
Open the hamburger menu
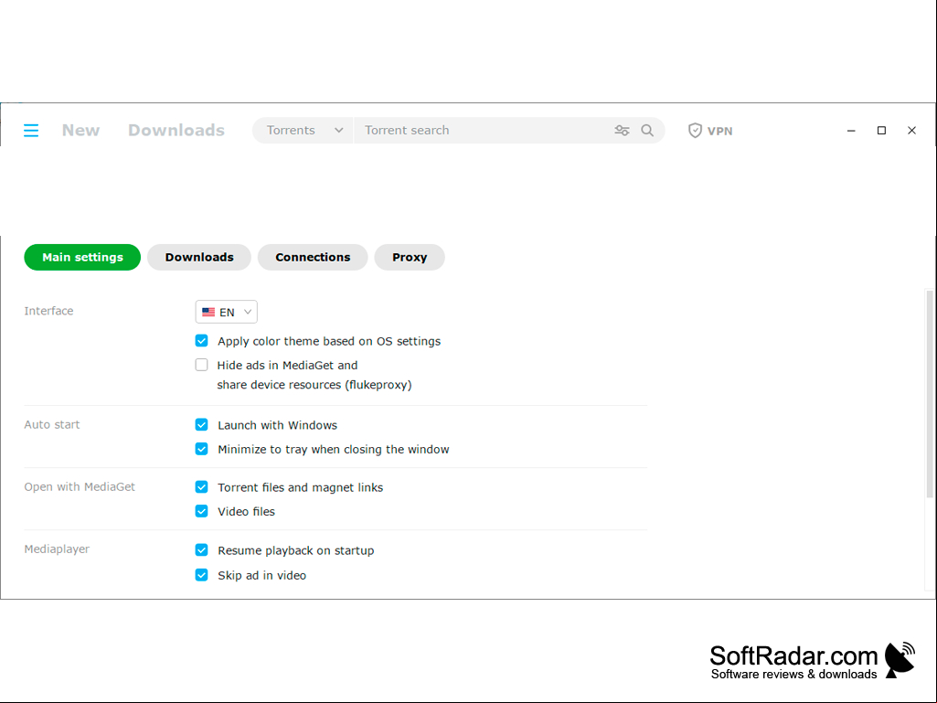point(31,131)
